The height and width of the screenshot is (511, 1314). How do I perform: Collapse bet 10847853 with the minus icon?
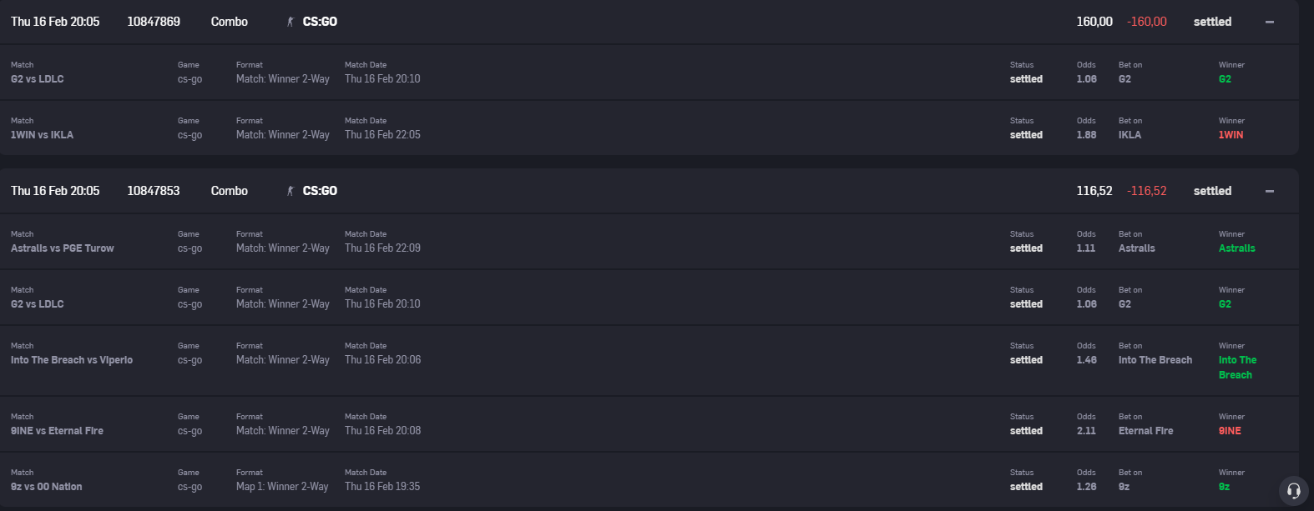point(1269,191)
